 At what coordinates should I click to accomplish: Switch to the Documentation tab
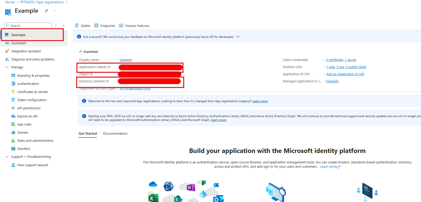[115, 133]
